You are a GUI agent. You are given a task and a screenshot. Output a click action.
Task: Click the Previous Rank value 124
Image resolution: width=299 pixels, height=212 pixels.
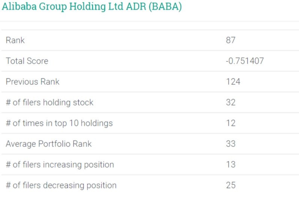[233, 81]
